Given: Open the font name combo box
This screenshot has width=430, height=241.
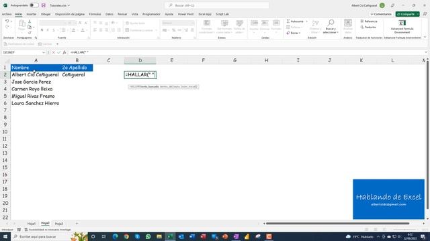Looking at the screenshot, I should click(x=52, y=23).
